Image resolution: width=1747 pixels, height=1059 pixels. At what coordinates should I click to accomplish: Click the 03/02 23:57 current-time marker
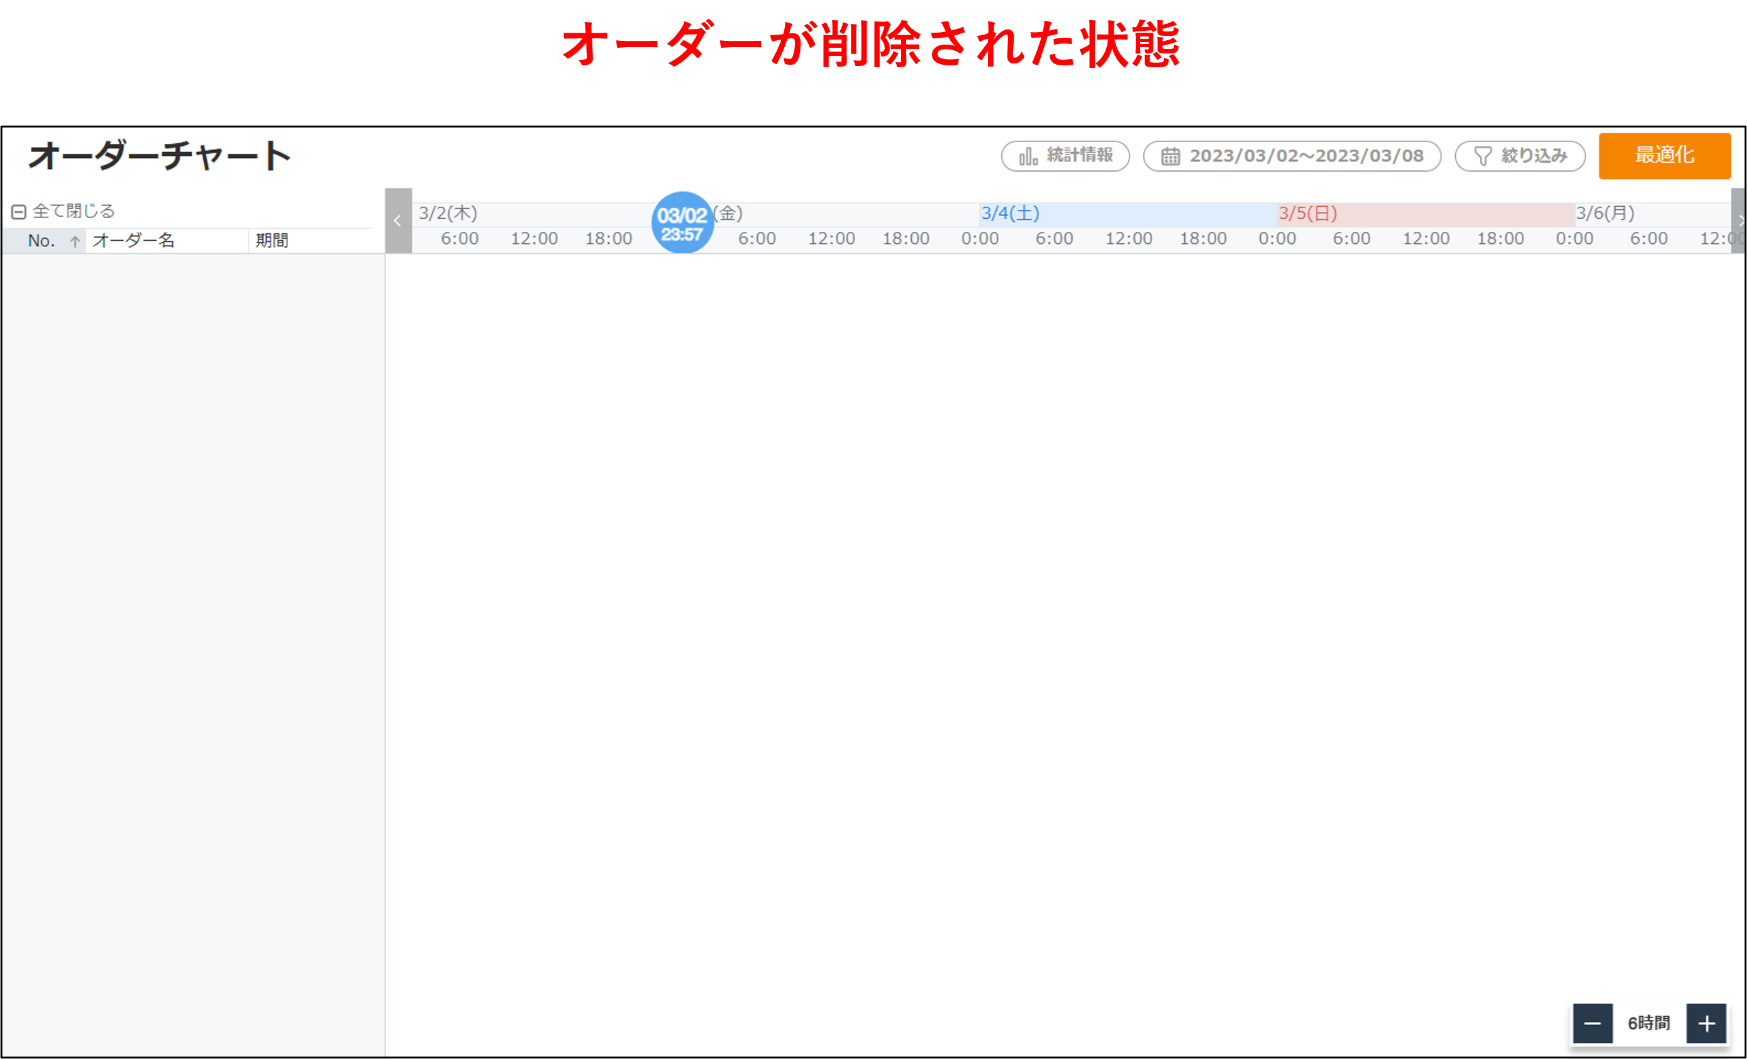tap(682, 222)
